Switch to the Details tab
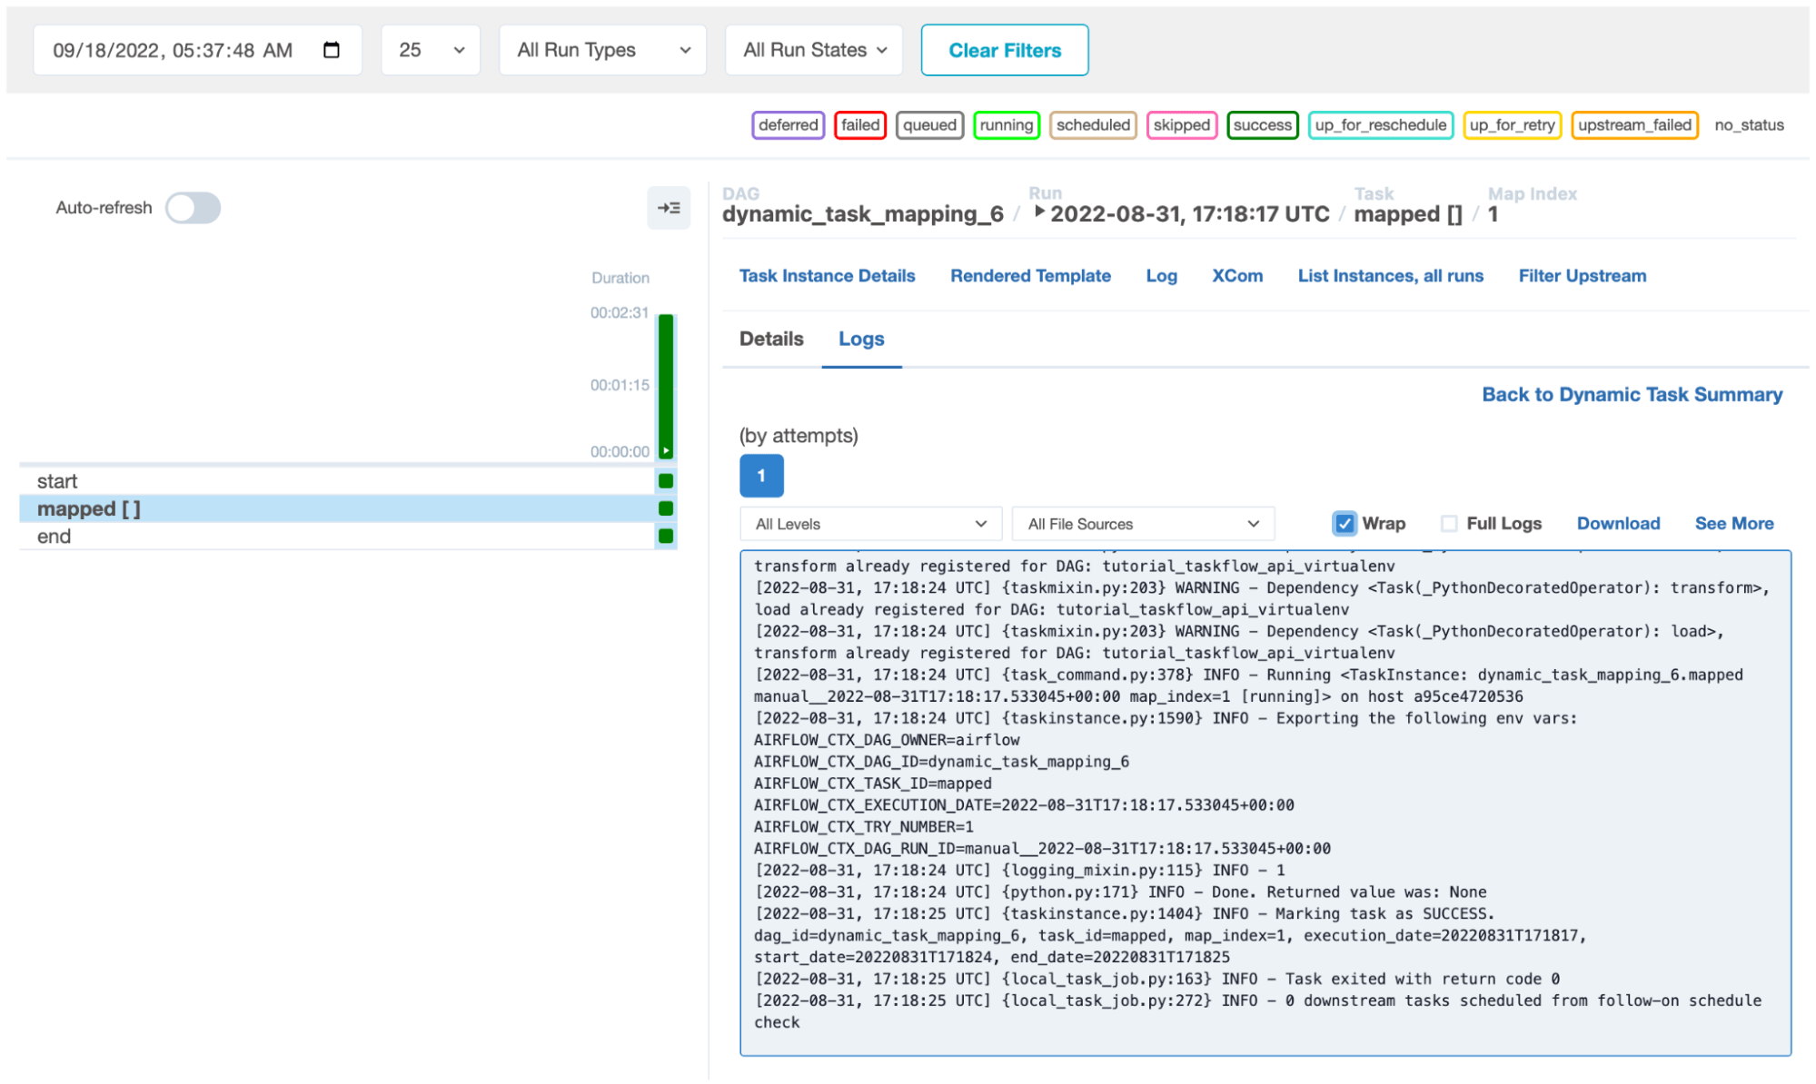Screen dimensions: 1816x1084 point(770,339)
